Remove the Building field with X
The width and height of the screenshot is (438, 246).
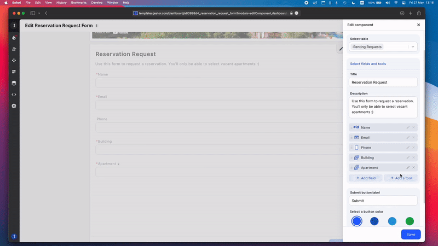414,157
